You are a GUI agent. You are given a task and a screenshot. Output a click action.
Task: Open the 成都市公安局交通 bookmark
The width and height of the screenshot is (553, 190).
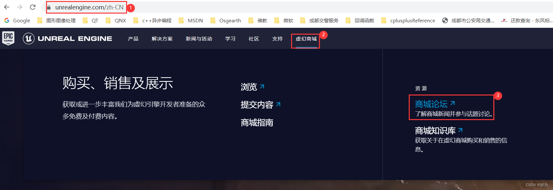coord(468,20)
